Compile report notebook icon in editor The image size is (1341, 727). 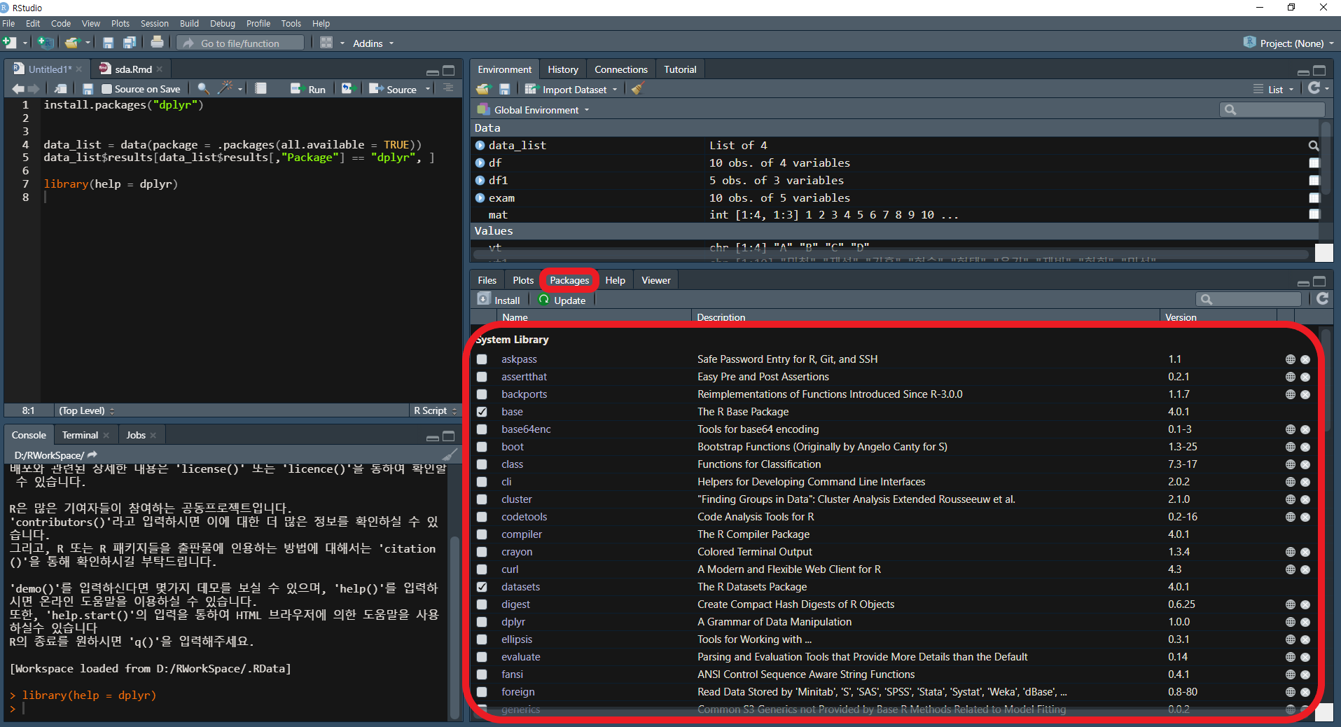(260, 89)
